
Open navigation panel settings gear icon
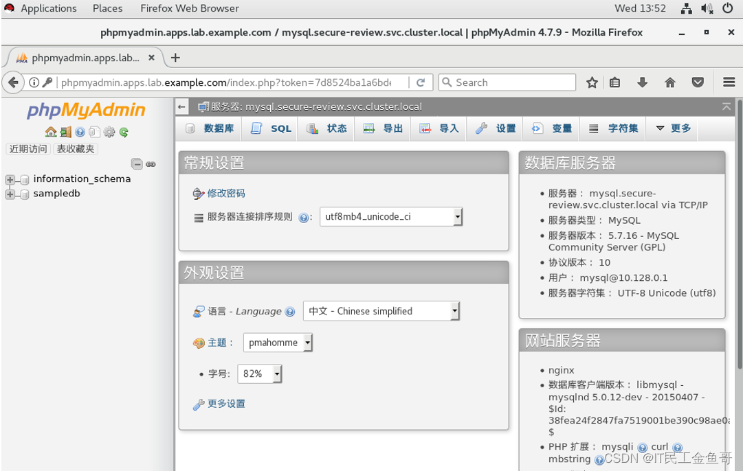click(109, 132)
